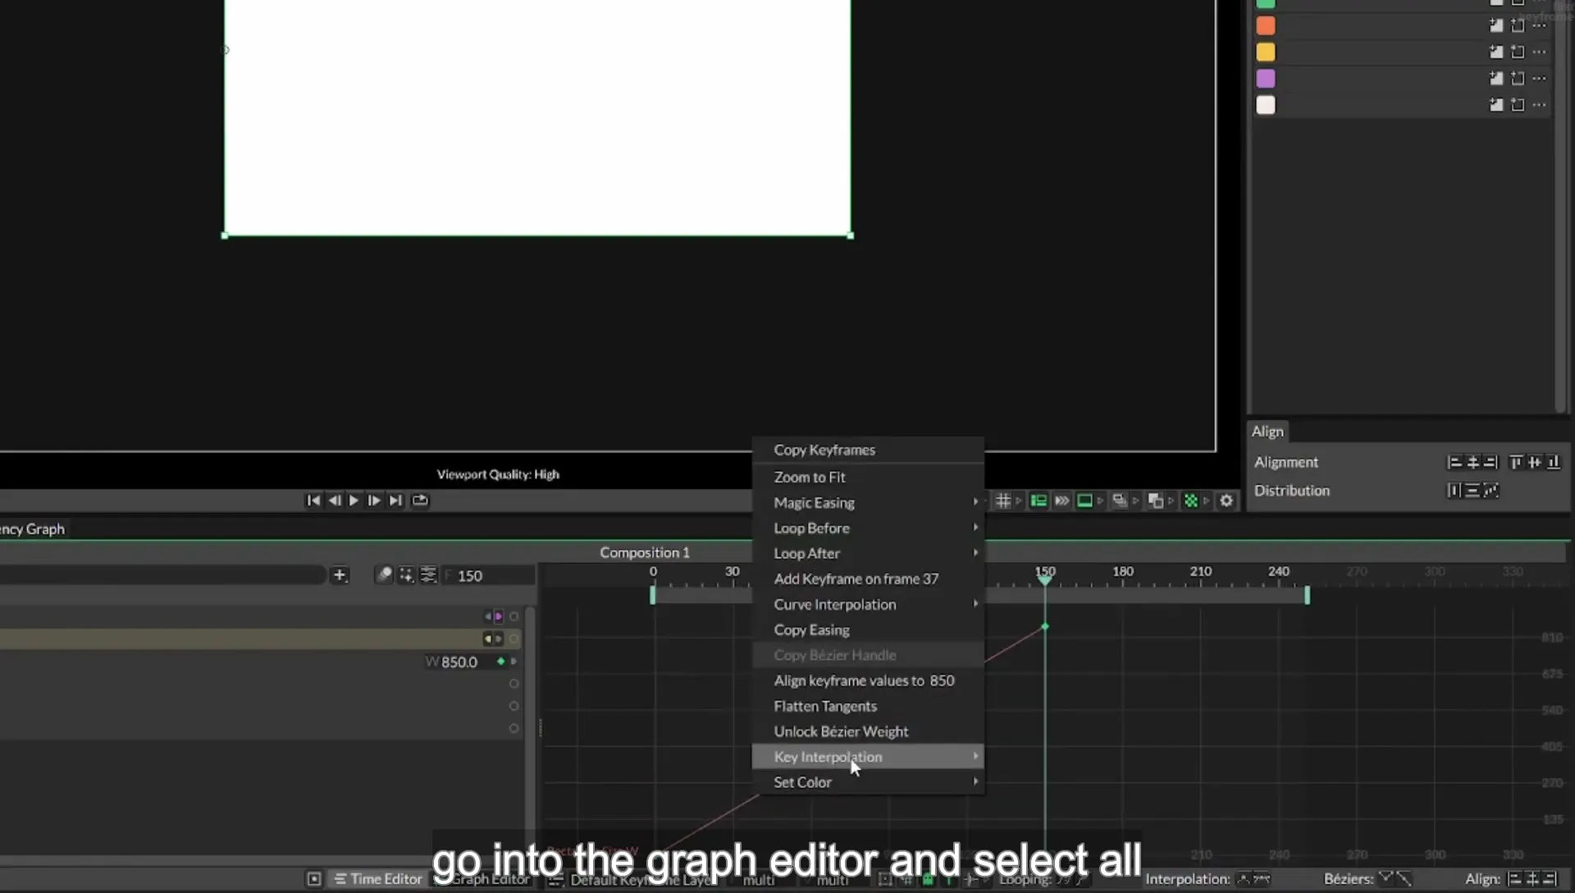Switch to the Time Editor tab
Image resolution: width=1575 pixels, height=893 pixels.
click(378, 879)
